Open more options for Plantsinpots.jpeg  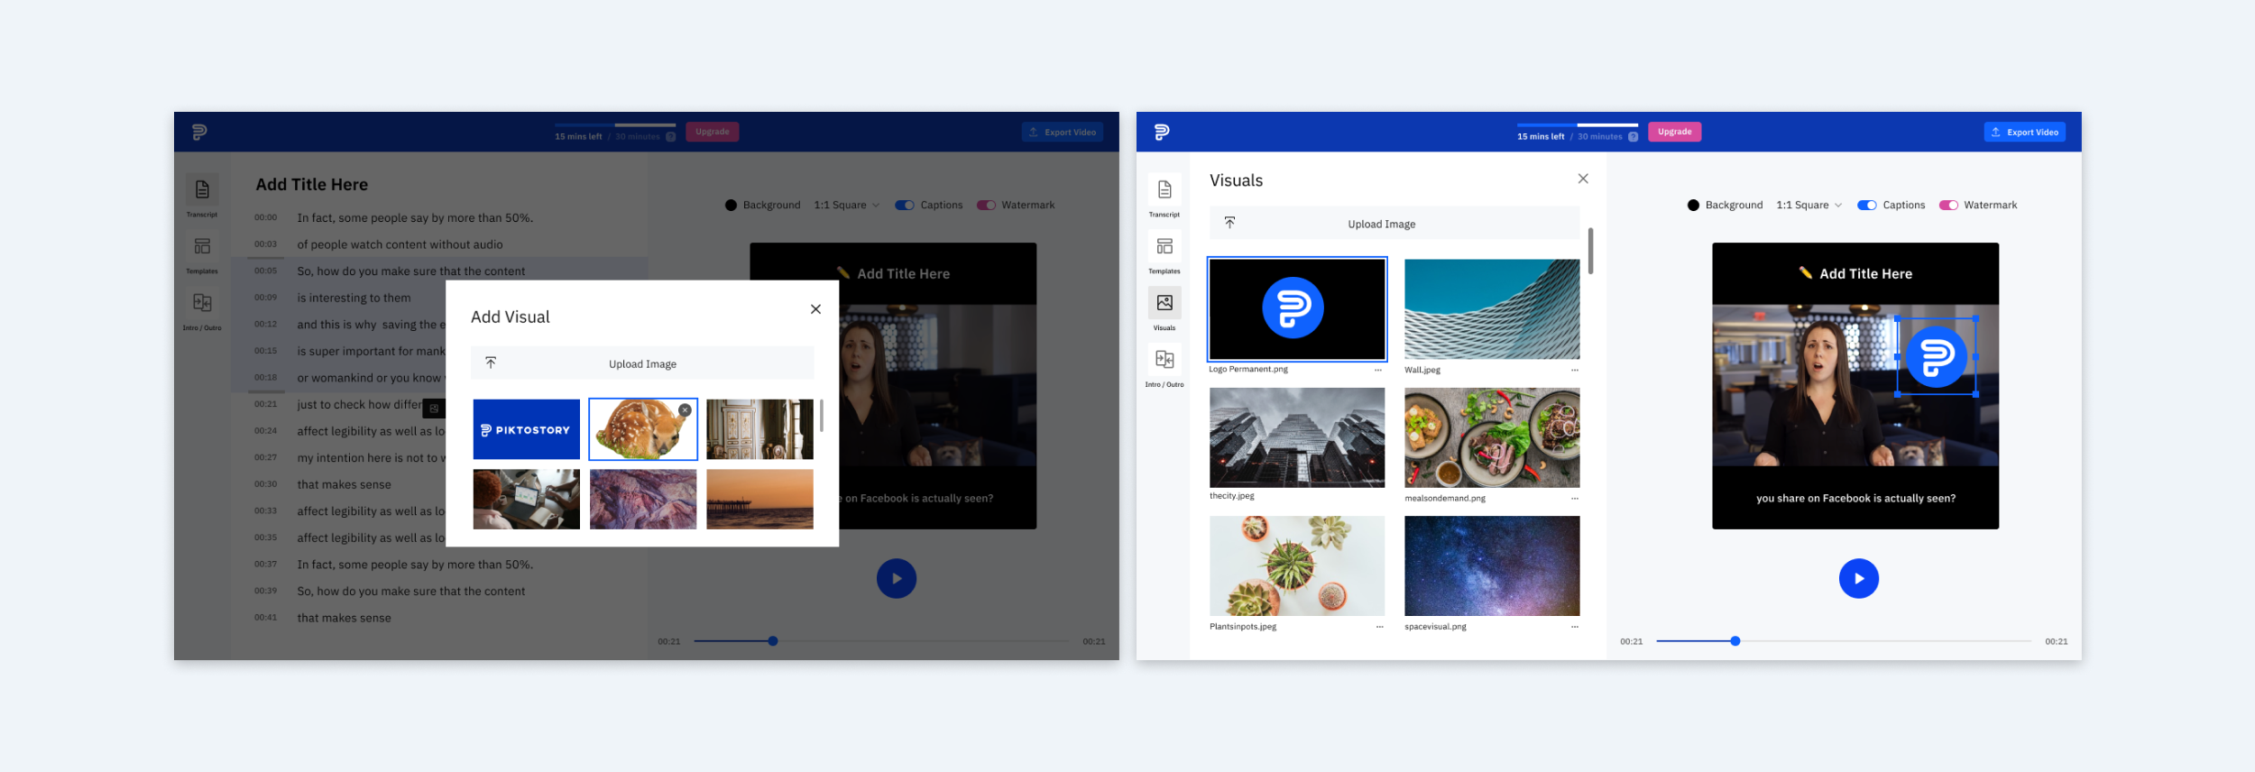tap(1379, 627)
